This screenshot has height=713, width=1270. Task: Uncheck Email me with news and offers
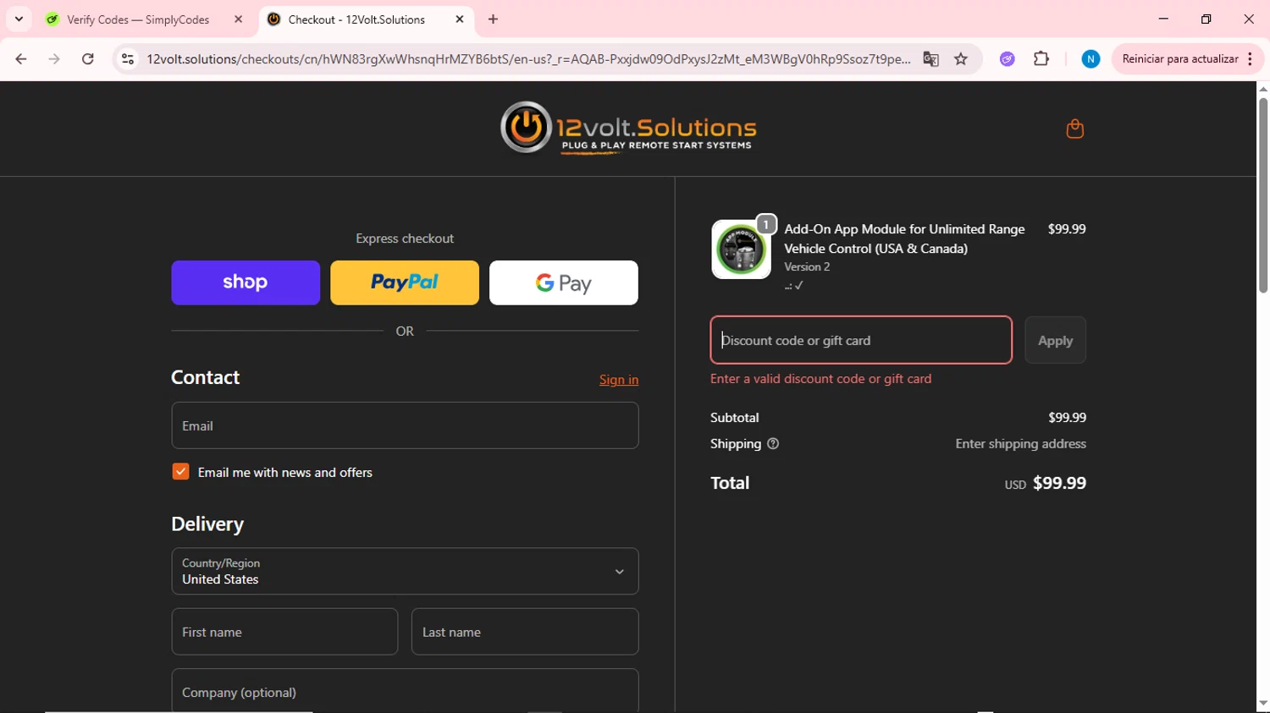pos(180,472)
